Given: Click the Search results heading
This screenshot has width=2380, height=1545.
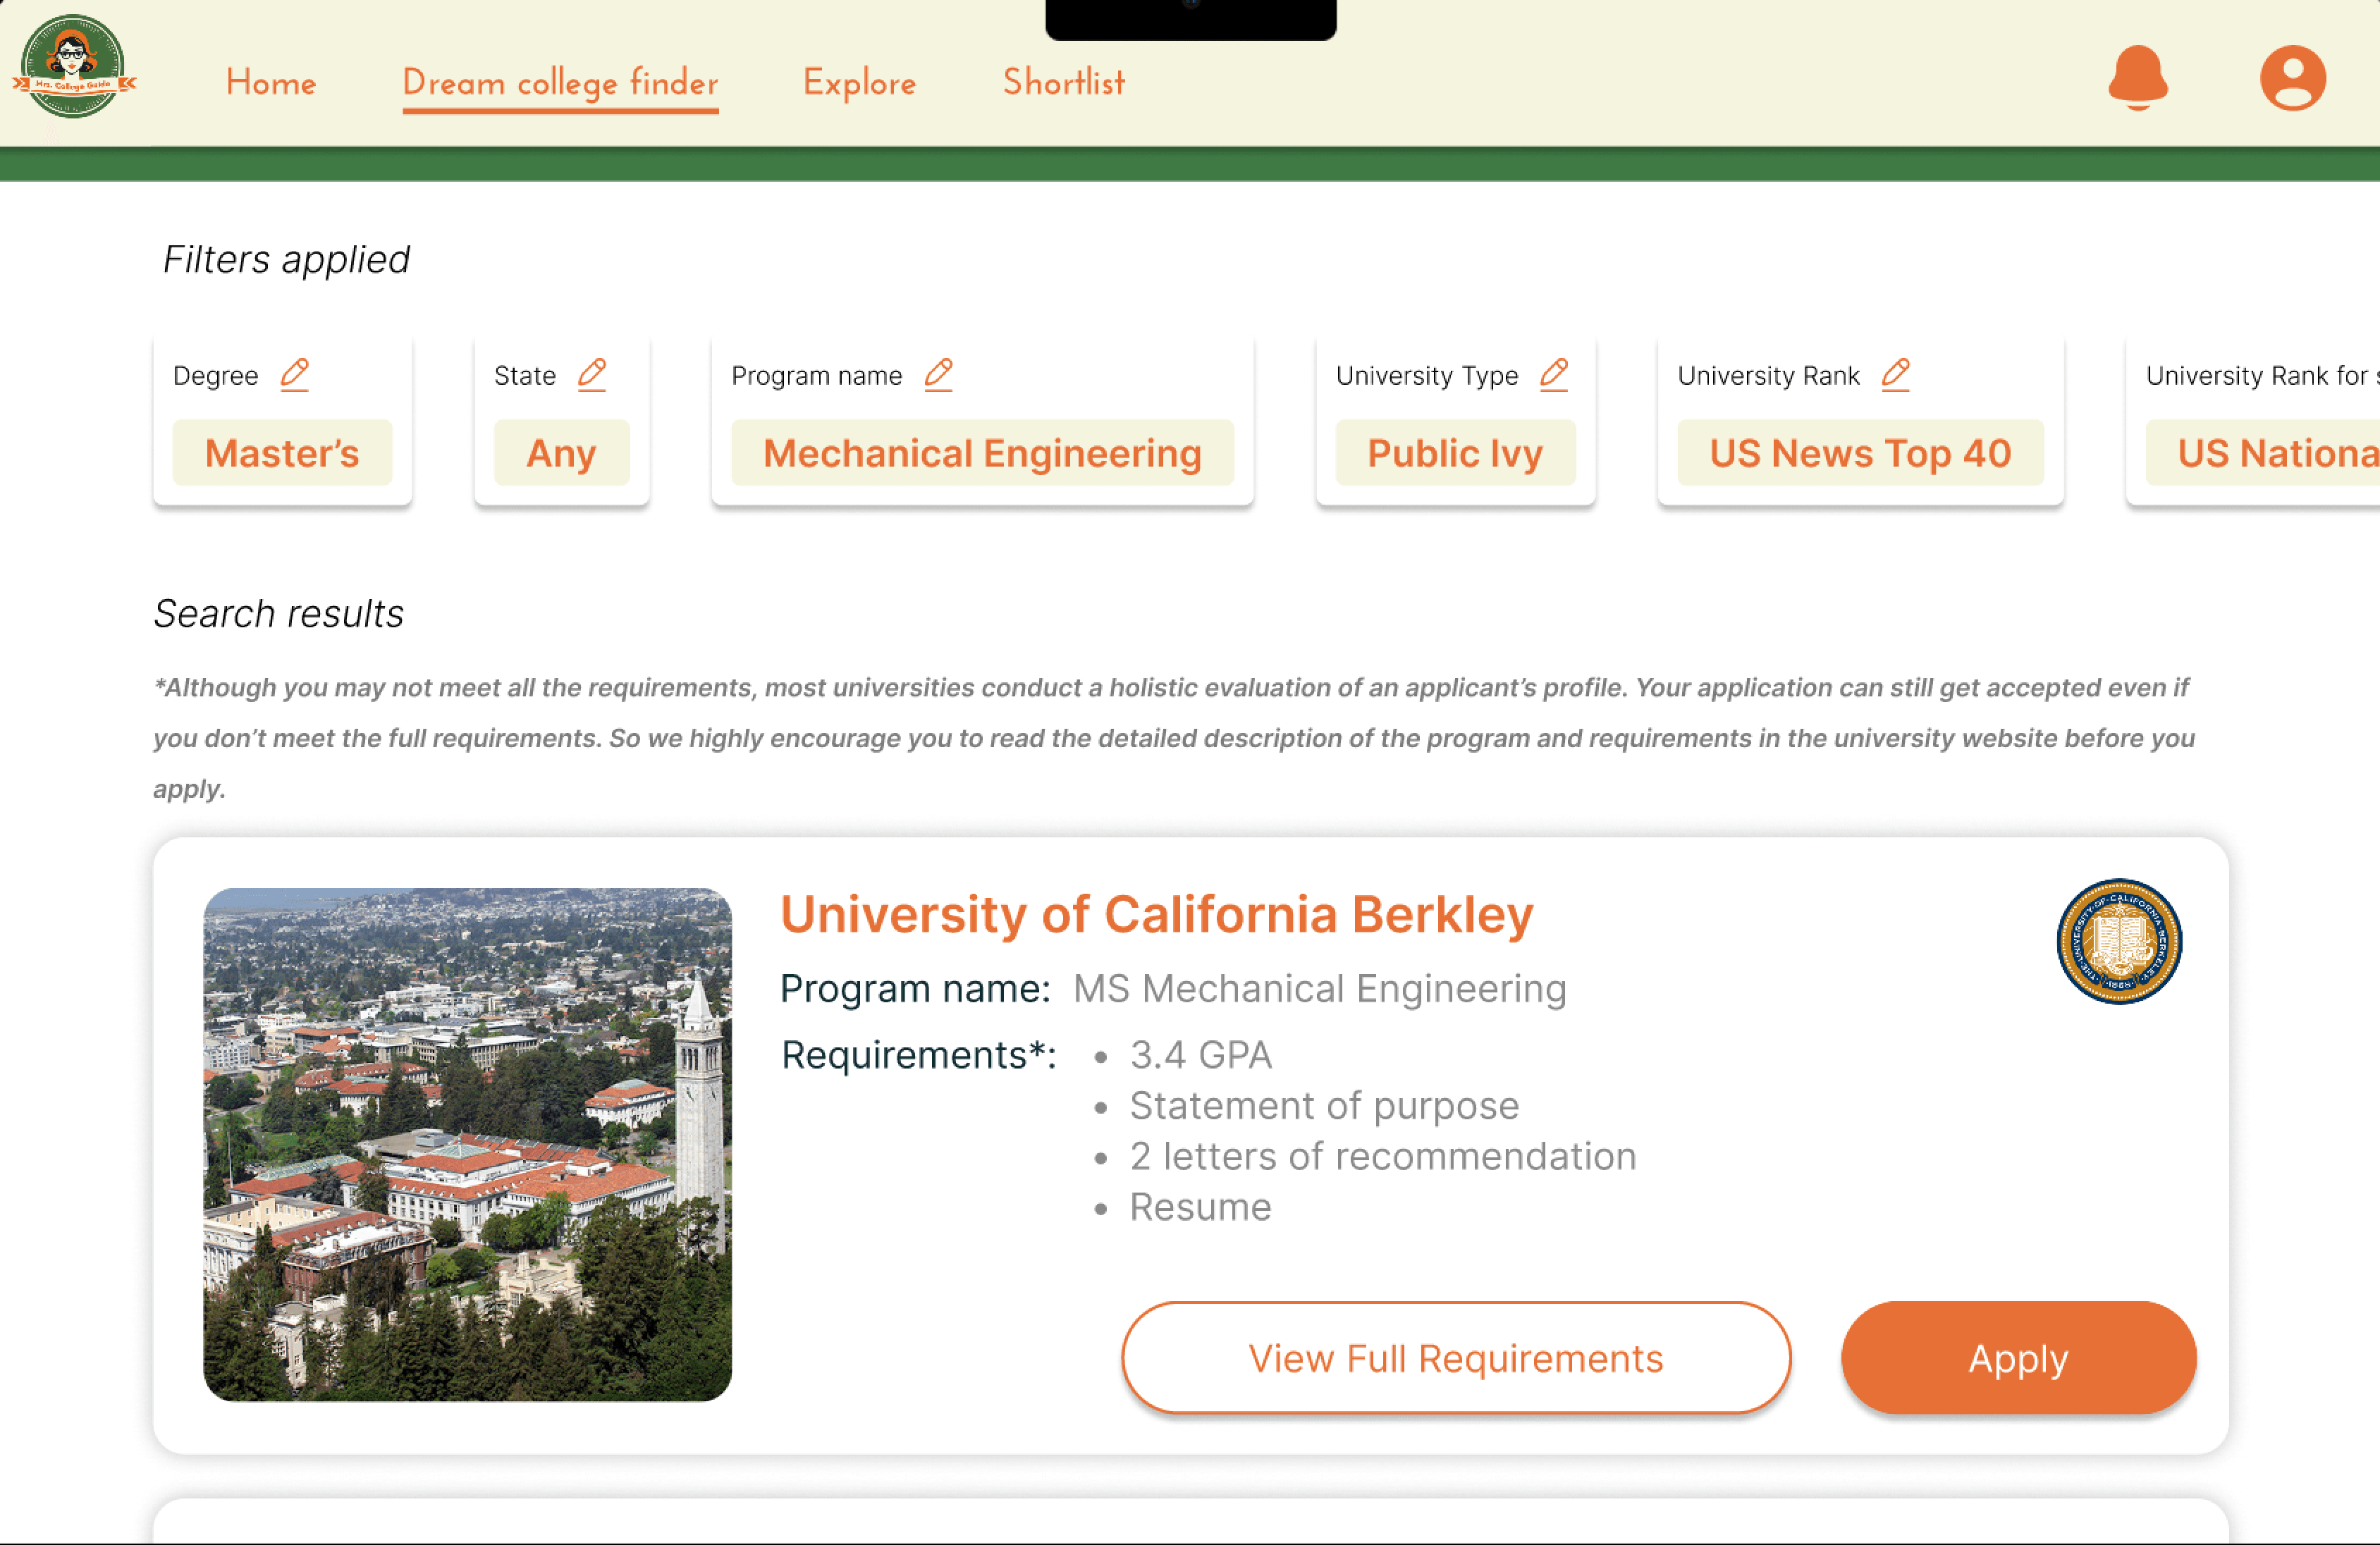Looking at the screenshot, I should [x=278, y=613].
